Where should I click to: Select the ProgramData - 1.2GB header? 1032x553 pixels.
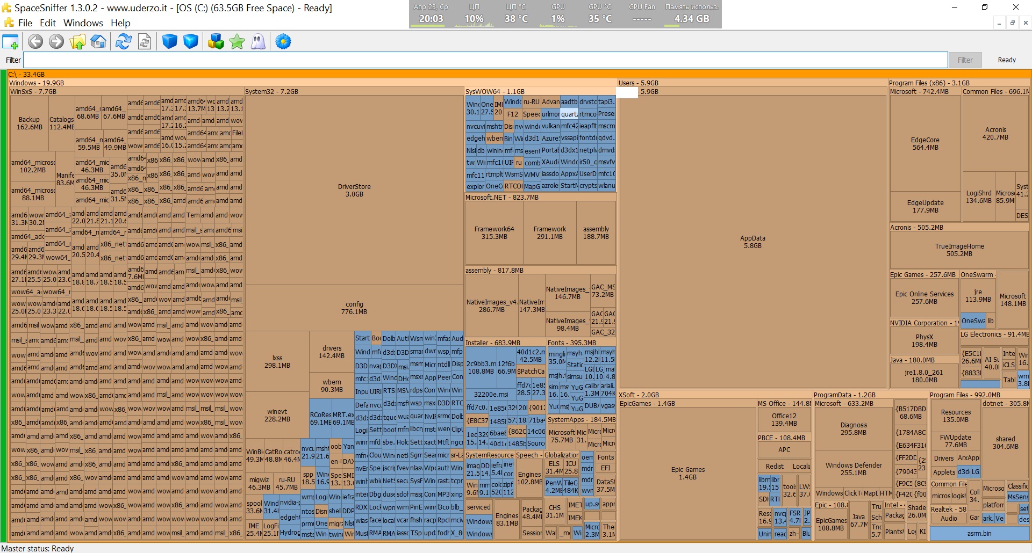pos(870,395)
